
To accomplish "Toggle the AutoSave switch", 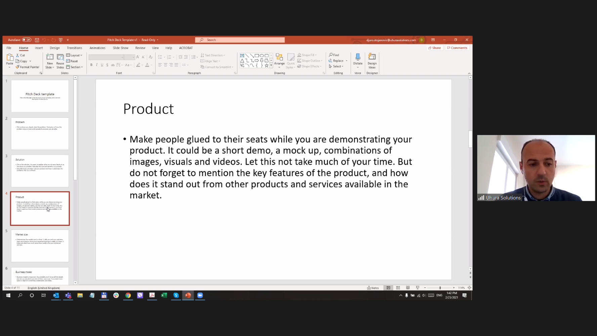I will pos(27,40).
